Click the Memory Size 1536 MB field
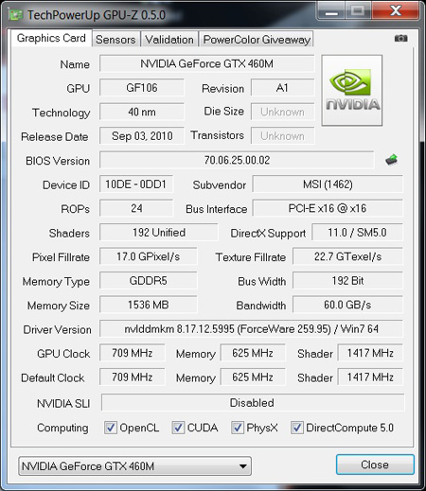Image resolution: width=426 pixels, height=491 pixels. (149, 305)
